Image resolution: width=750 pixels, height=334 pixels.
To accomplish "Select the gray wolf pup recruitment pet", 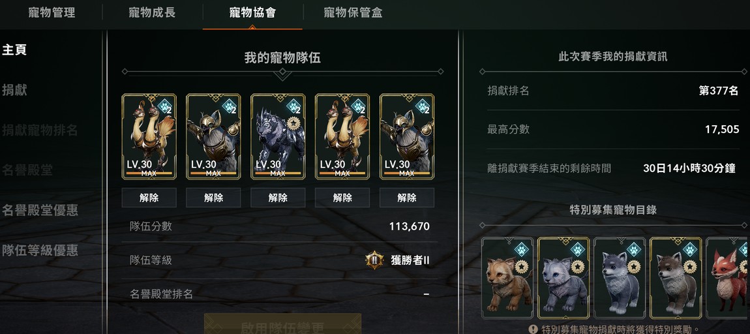I will tap(620, 278).
